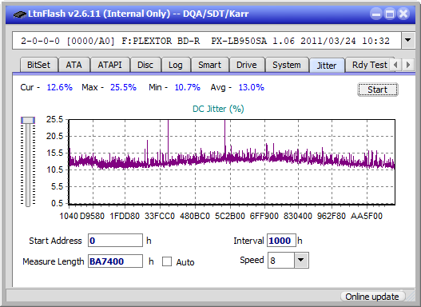Click the Online update button
The height and width of the screenshot is (307, 421).
(x=372, y=297)
